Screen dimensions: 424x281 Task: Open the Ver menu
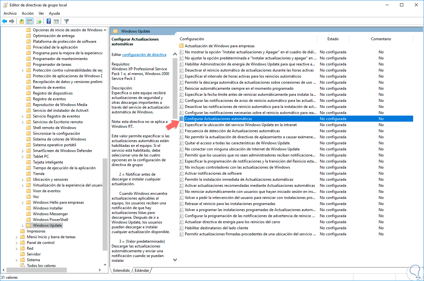coord(41,13)
